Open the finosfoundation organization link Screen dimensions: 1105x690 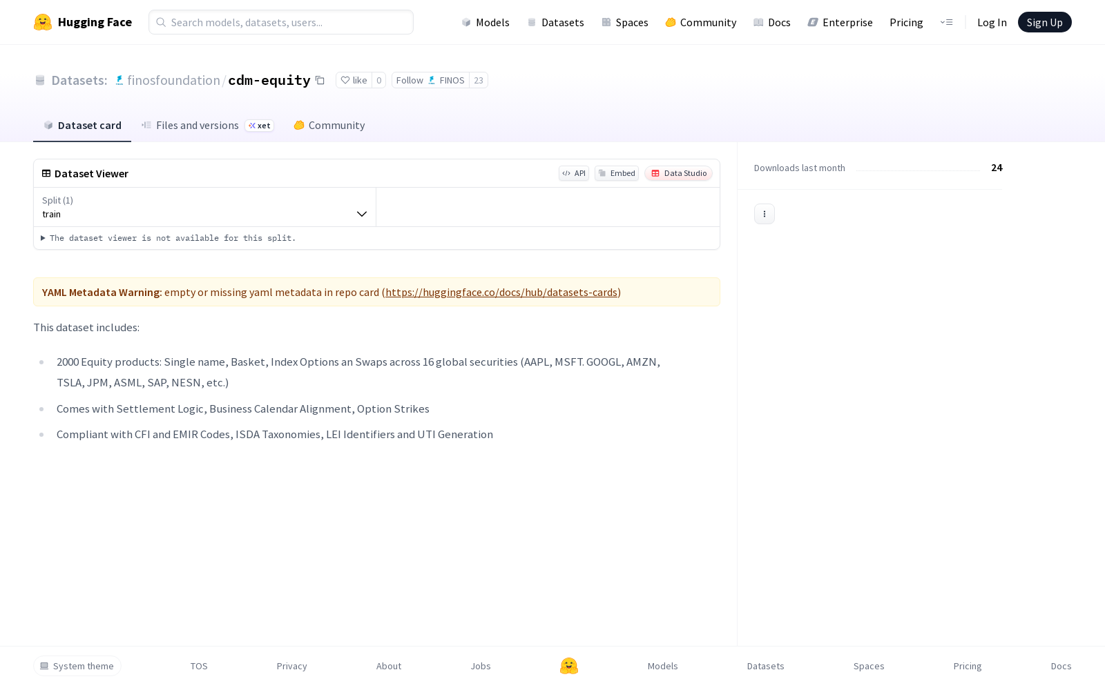pos(173,80)
